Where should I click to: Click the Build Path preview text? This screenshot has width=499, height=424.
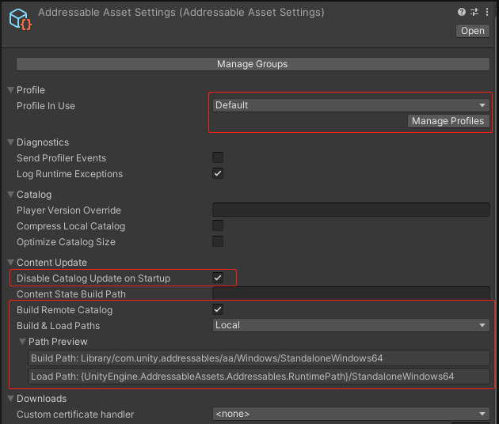click(259, 358)
